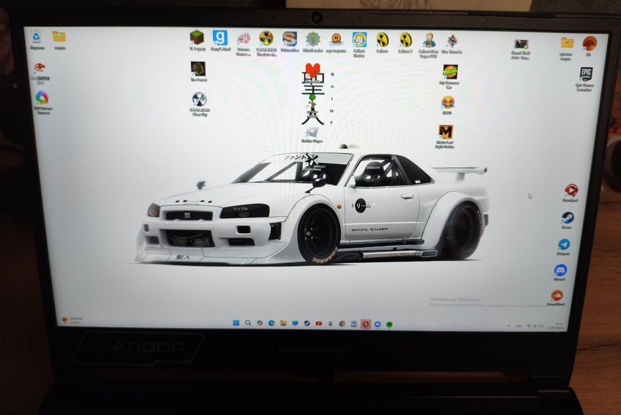This screenshot has height=415, width=621.
Task: Launch My Summer Car shortcut
Action: coord(449,77)
